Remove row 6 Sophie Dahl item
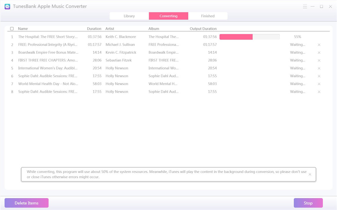337x210 pixels. [x=319, y=76]
